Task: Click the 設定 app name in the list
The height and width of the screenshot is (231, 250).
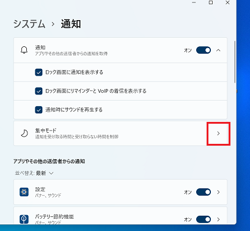Action: click(x=40, y=190)
